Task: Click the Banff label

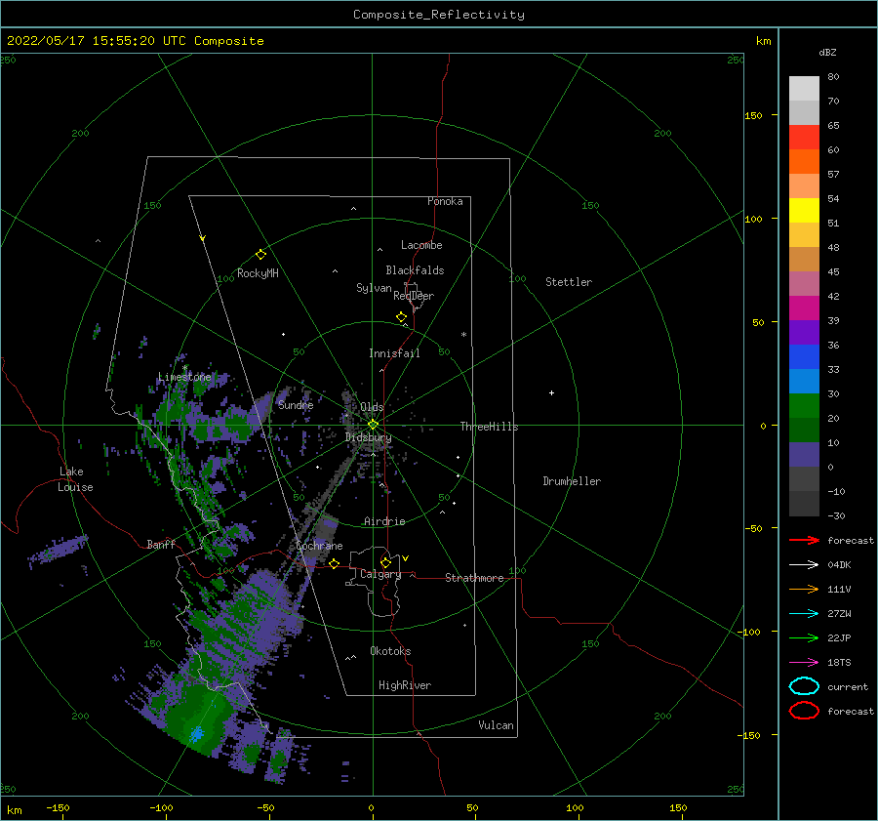Action: 161,544
